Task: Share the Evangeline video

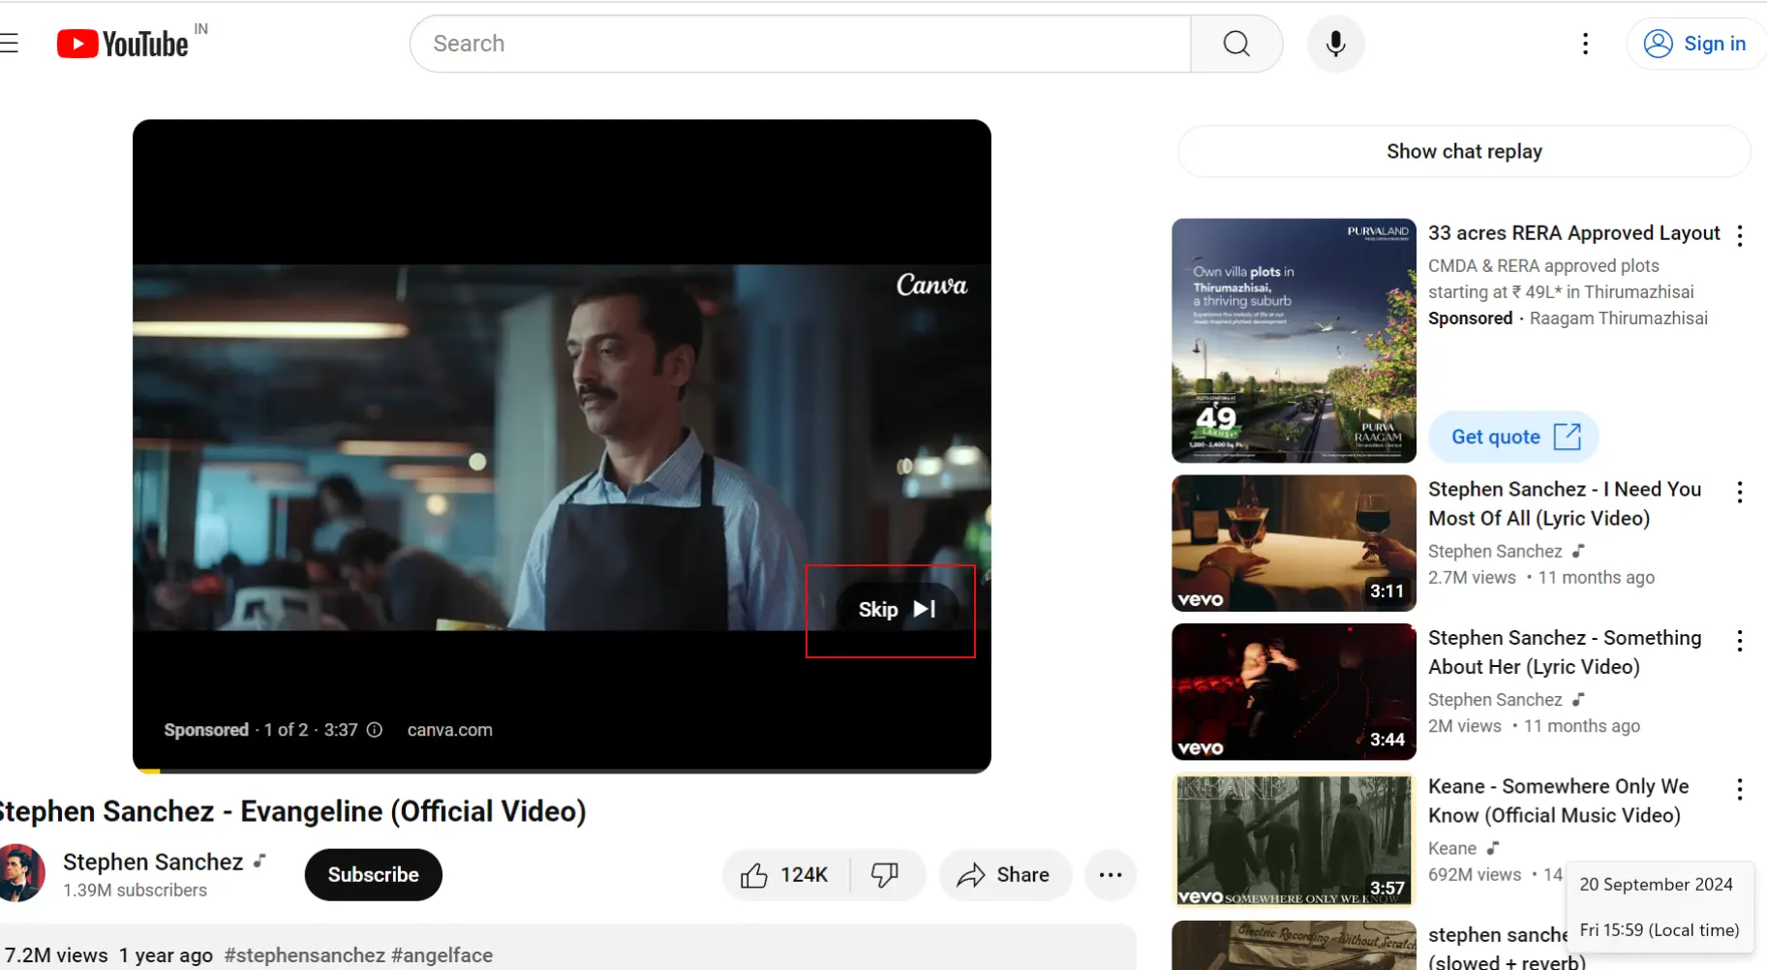Action: (x=1004, y=875)
